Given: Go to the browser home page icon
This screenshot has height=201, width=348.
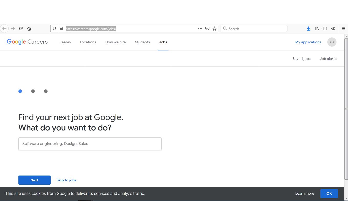Looking at the screenshot, I should click(x=29, y=29).
